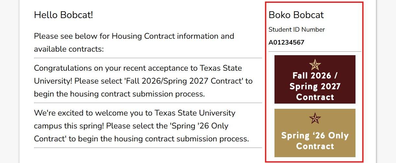Click the divider line below the student ID
The height and width of the screenshot is (163, 396).
[x=315, y=52]
